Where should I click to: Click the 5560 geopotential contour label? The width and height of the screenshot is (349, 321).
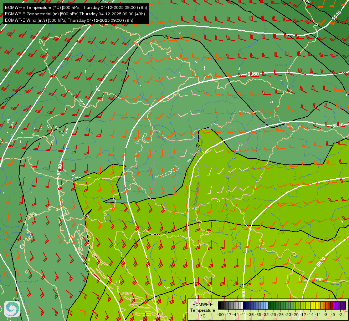tap(253, 74)
